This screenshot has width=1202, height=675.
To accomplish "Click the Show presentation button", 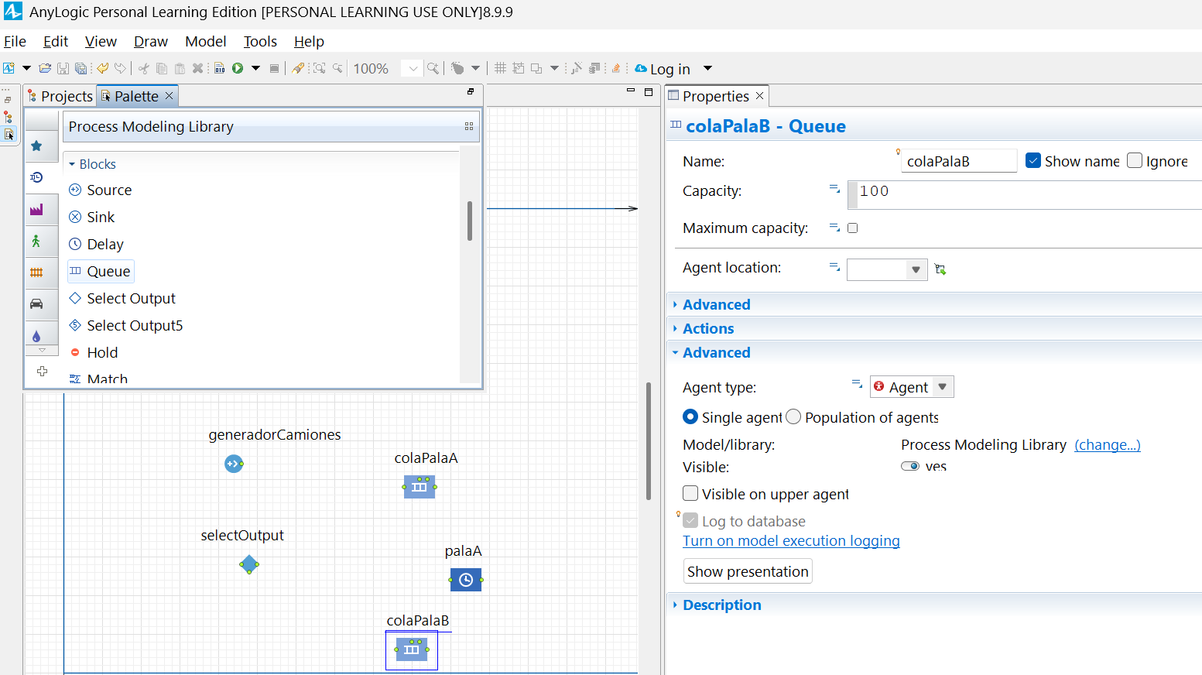I will [748, 571].
